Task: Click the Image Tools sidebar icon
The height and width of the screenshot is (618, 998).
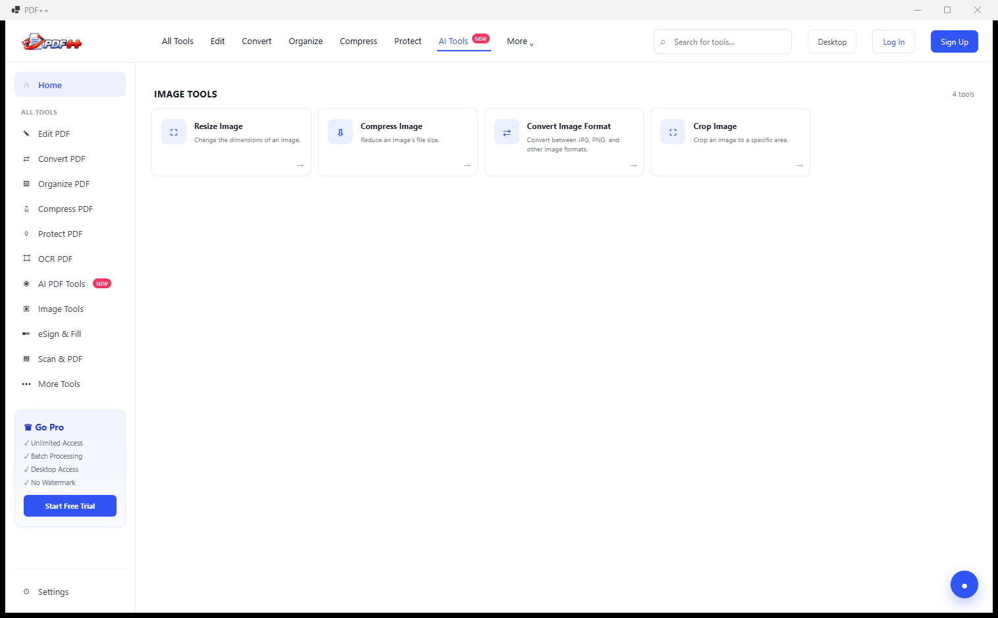Action: pos(26,309)
